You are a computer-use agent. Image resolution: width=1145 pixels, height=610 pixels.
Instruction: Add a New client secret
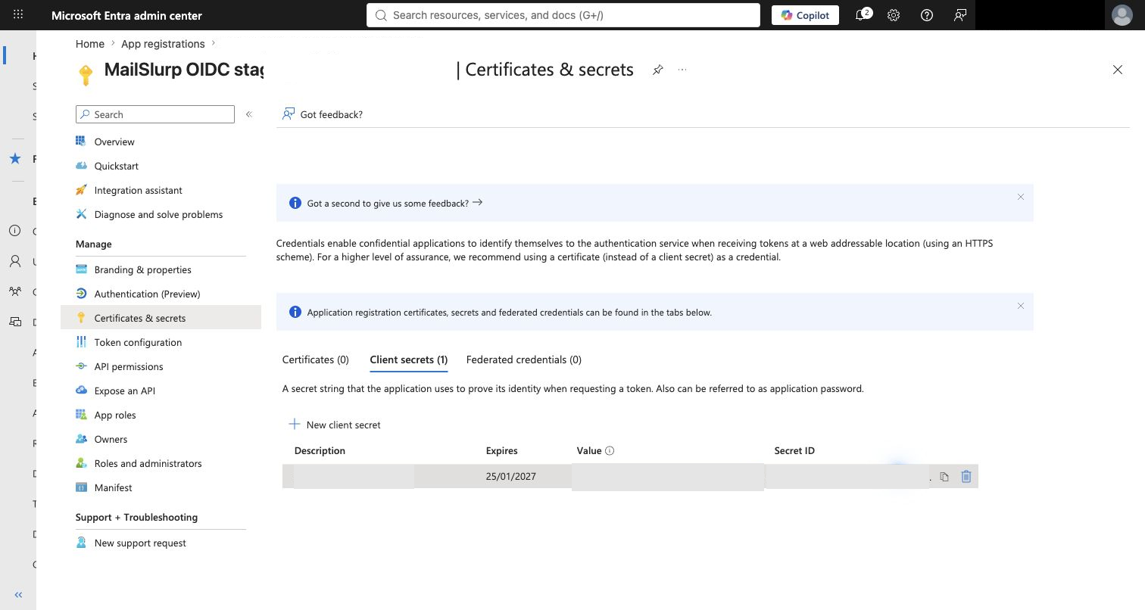pos(335,425)
